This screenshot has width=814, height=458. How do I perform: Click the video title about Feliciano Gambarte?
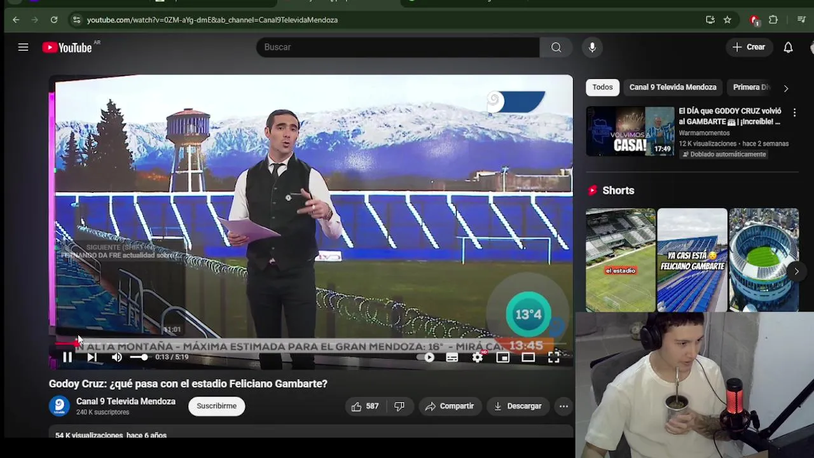(188, 384)
